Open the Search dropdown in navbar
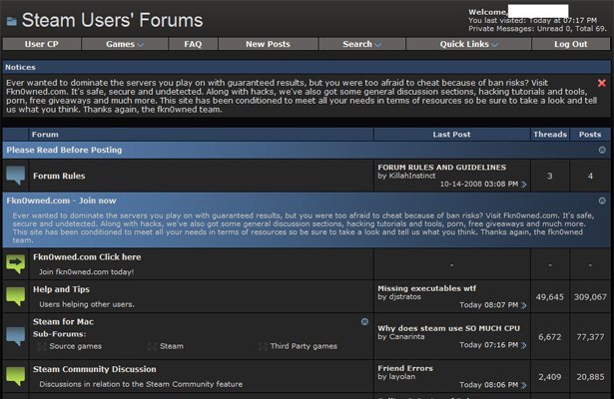This screenshot has height=399, width=614. click(360, 44)
